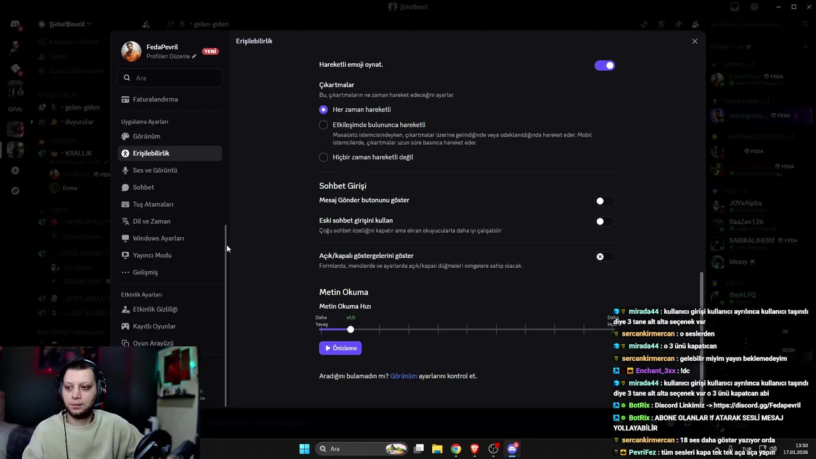This screenshot has height=459, width=816.
Task: Select Etkileşimde bulununca hareketli option
Action: 323,125
